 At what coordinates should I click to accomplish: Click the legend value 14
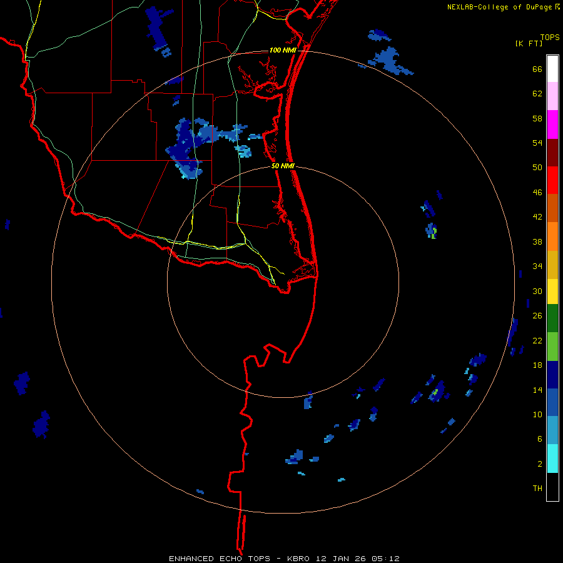(537, 390)
